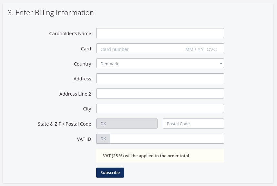Viewport: 277px width, 186px height.
Task: Click the MM / YY expiry field
Action: (x=194, y=49)
